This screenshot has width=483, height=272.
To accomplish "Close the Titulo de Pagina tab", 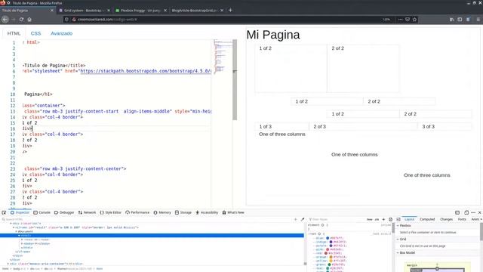I will (52, 11).
